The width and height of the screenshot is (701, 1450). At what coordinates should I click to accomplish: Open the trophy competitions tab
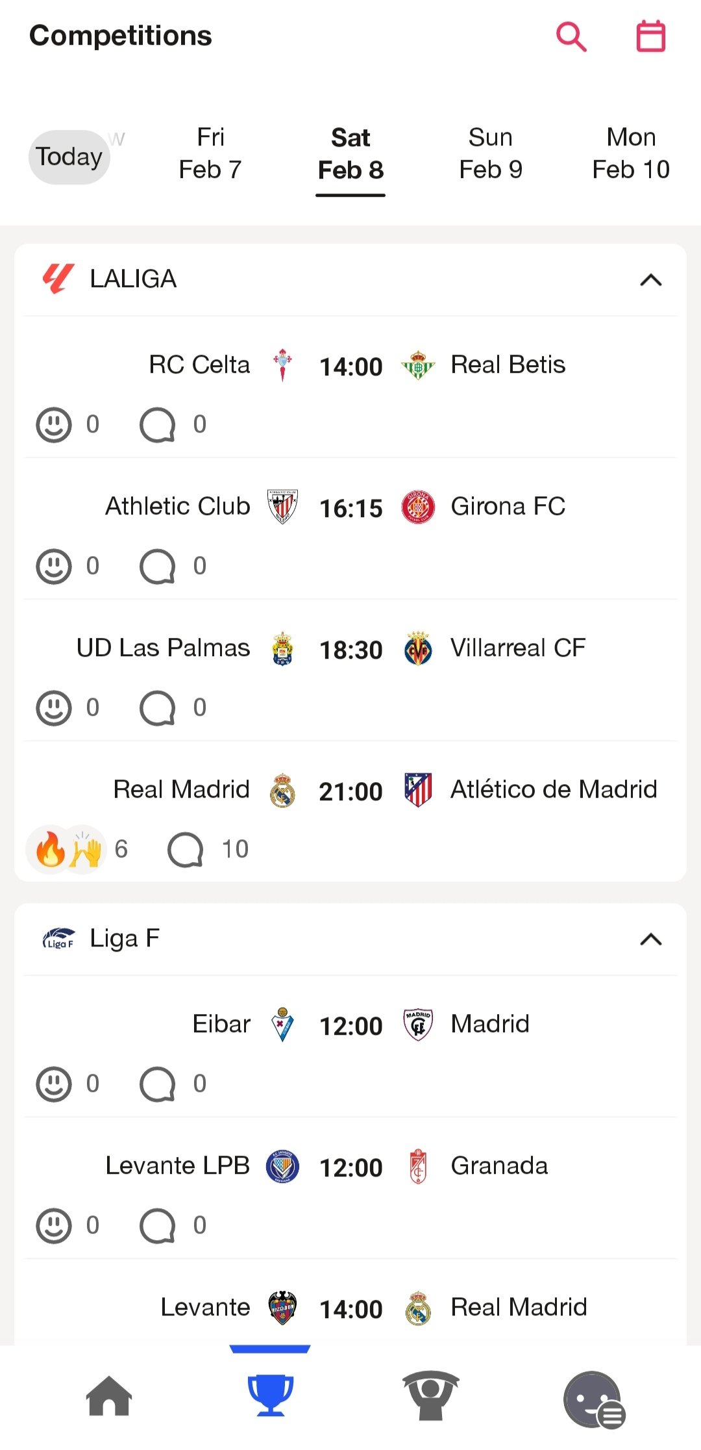pyautogui.click(x=270, y=1395)
